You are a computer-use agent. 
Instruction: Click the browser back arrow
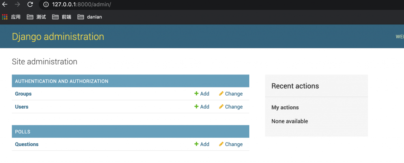(5, 5)
